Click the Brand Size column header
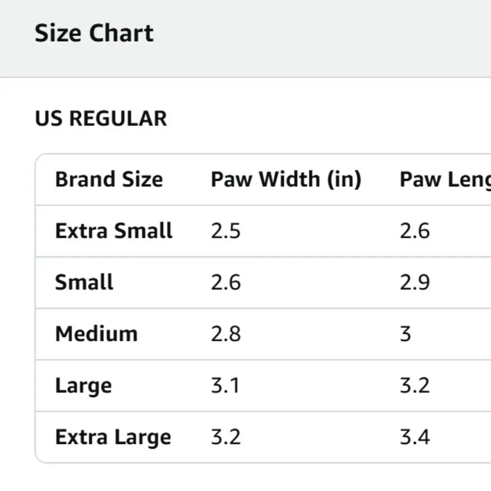Viewport: 491px width, 491px height. tap(109, 179)
